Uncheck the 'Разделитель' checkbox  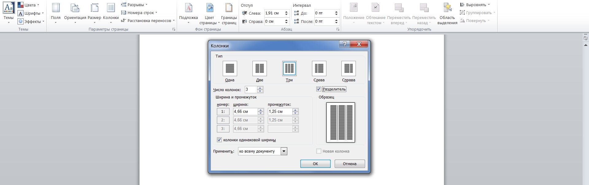tap(319, 89)
